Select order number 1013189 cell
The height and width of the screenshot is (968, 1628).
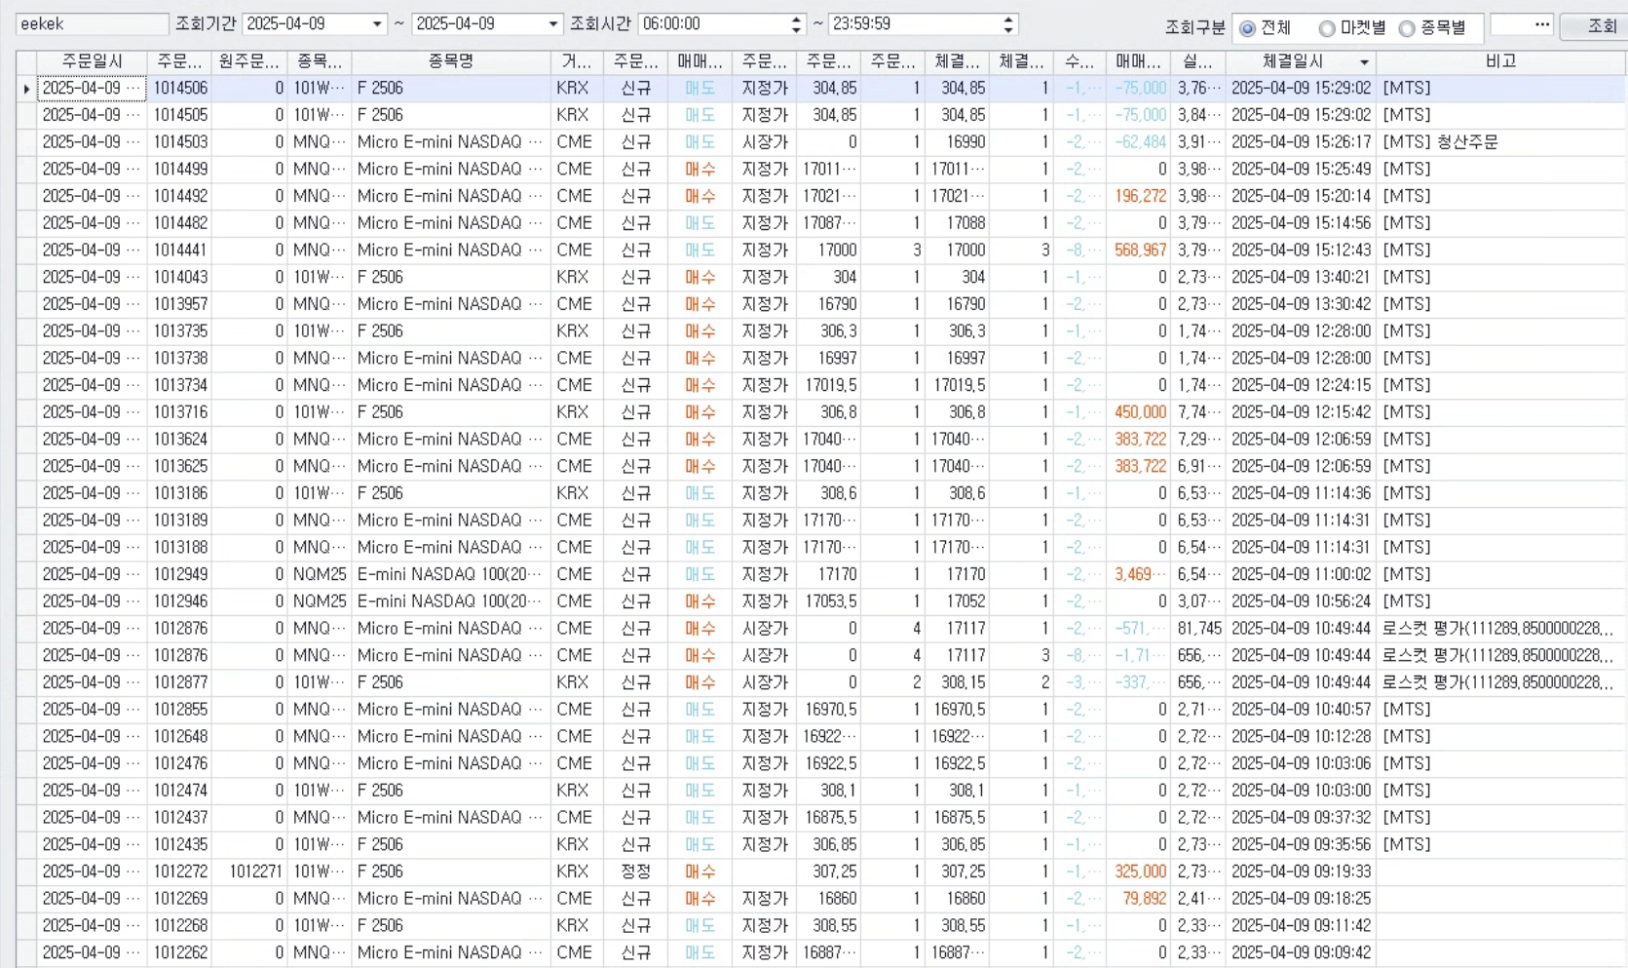click(179, 521)
